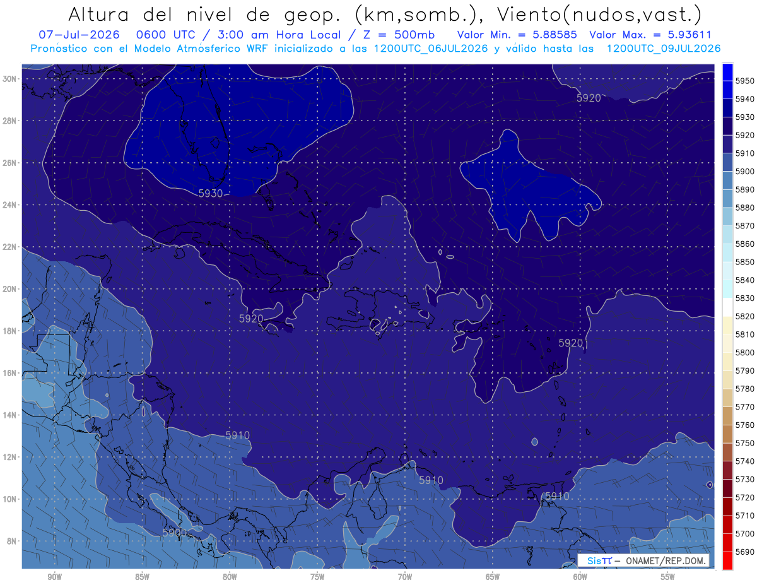Click the bright blue swatch above 5950
This screenshot has width=757, height=585.
[x=727, y=72]
